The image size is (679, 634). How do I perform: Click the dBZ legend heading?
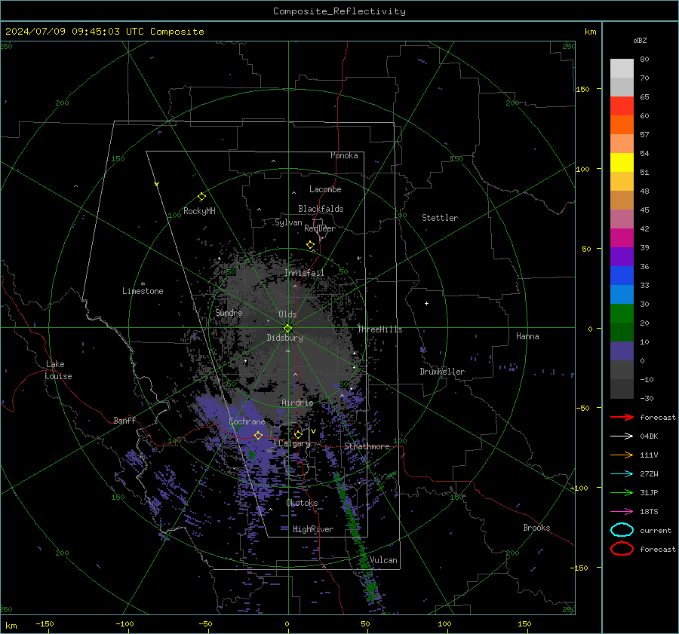tap(640, 40)
